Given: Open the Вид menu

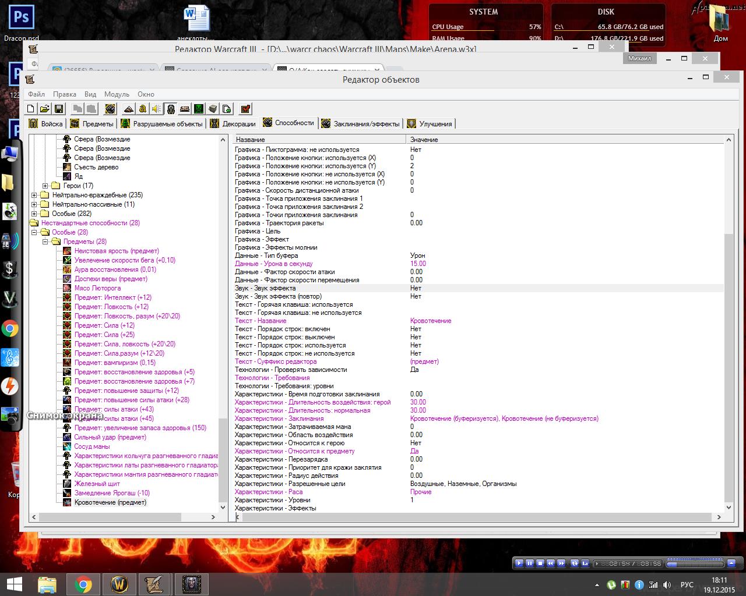Looking at the screenshot, I should [x=90, y=94].
